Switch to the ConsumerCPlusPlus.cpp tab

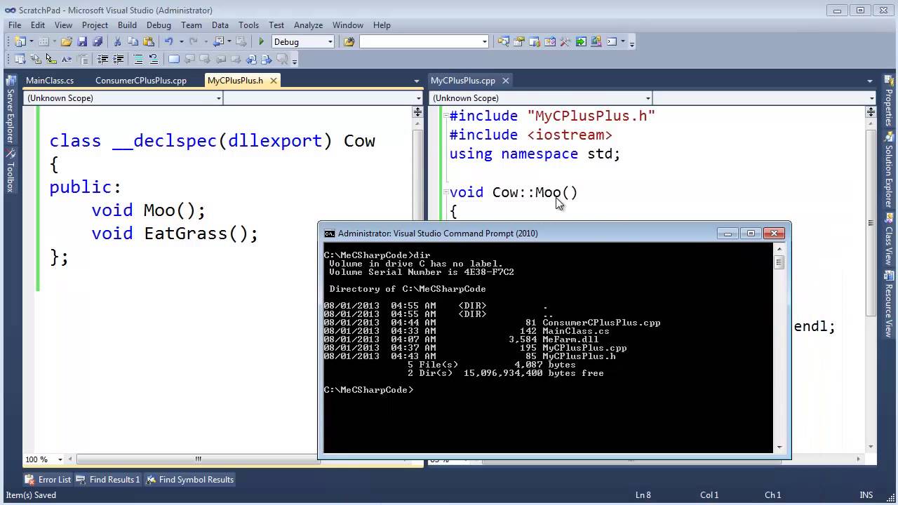pos(141,81)
